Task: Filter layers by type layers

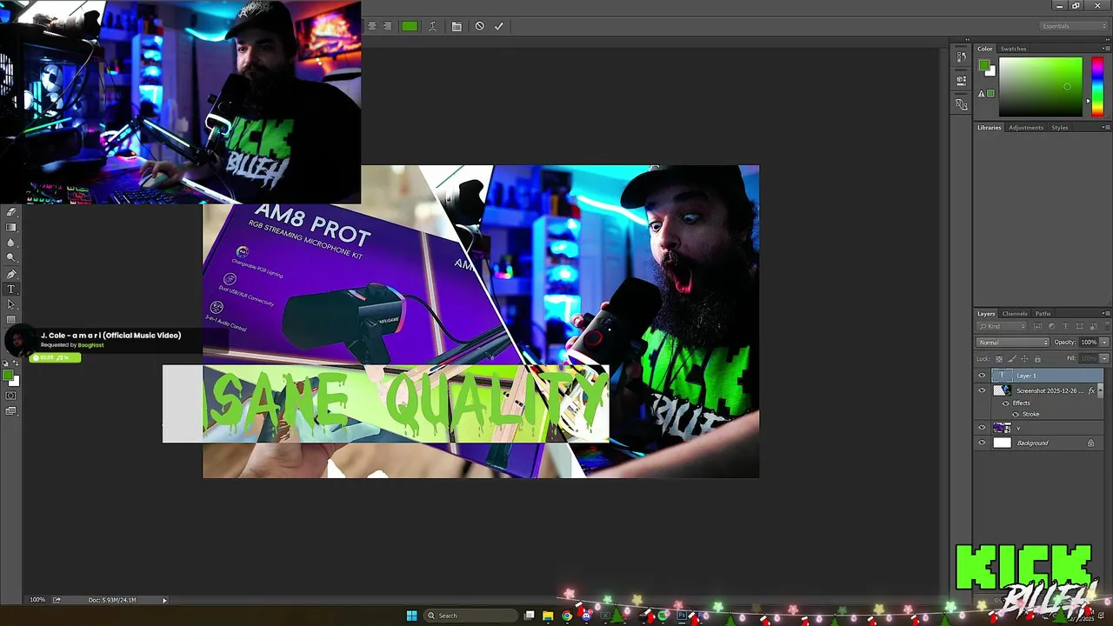Action: [x=1065, y=326]
